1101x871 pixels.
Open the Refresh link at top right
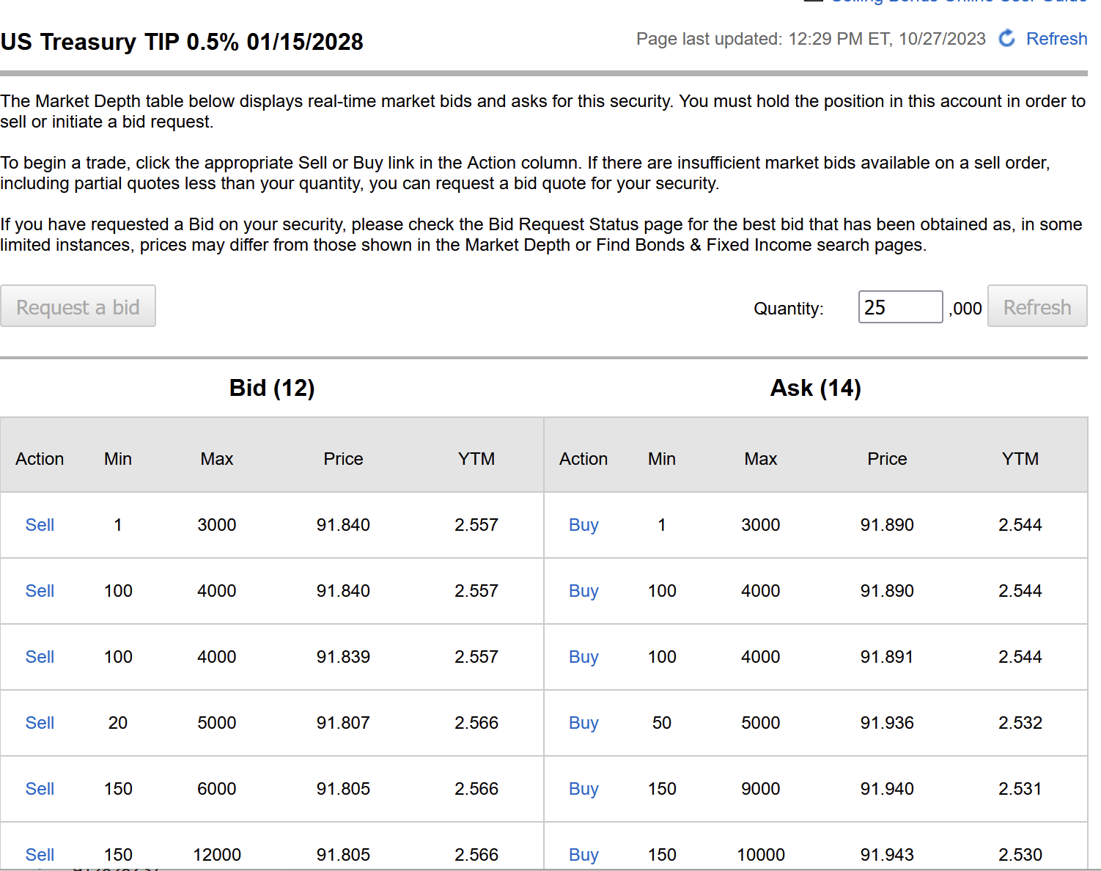[x=1056, y=39]
